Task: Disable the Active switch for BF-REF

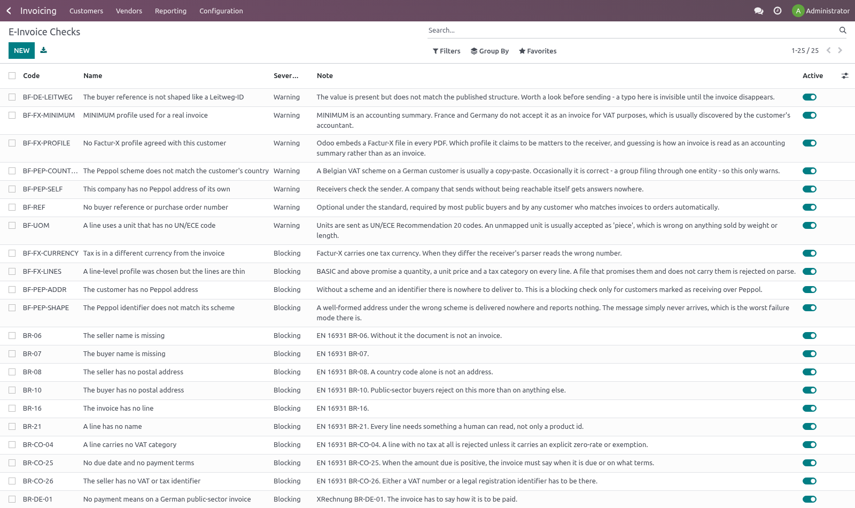Action: click(x=810, y=207)
